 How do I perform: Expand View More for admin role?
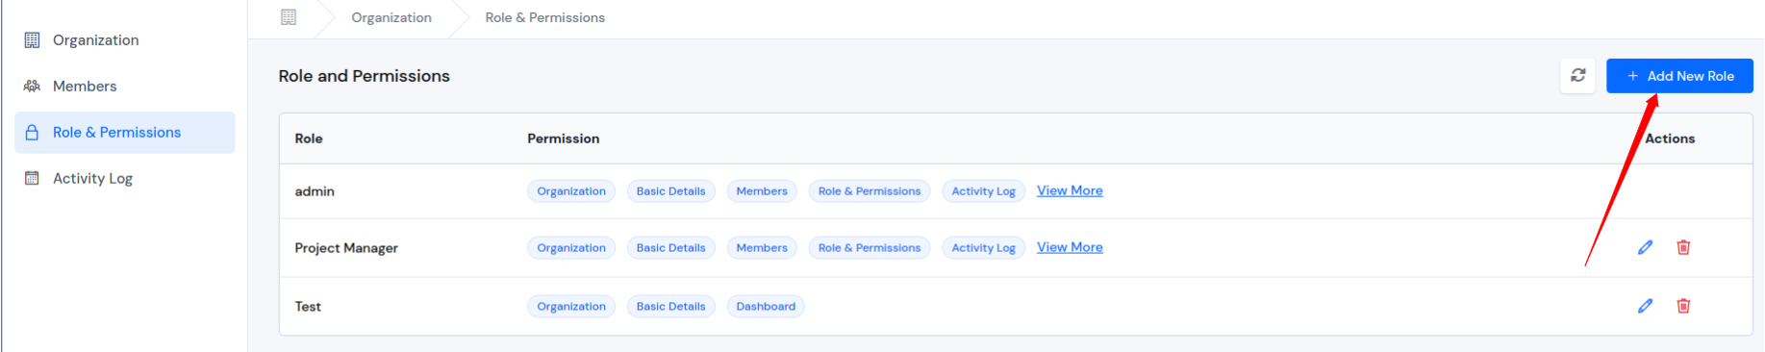[1070, 190]
